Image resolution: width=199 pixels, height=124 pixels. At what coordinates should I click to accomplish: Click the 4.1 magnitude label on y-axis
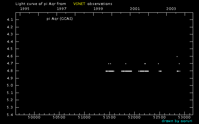pyautogui.click(x=10, y=20)
